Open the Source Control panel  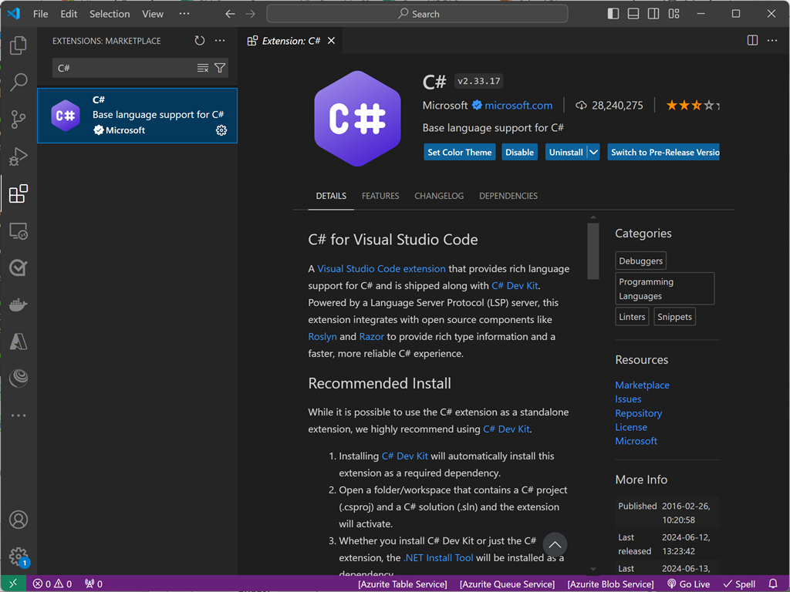coord(18,119)
